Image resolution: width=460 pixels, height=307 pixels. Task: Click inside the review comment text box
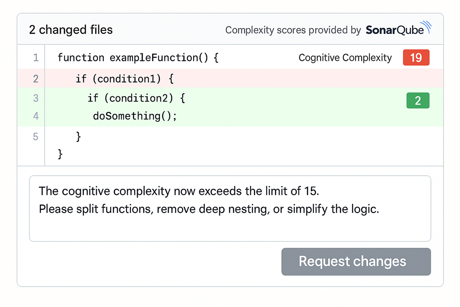pos(230,208)
